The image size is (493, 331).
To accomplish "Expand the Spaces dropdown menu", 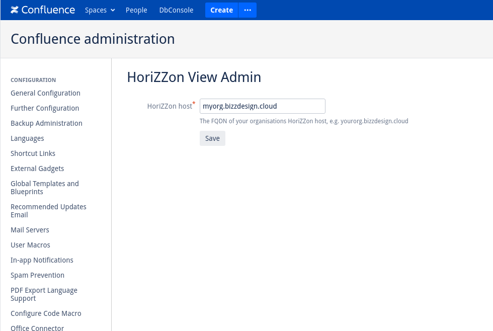I will click(100, 10).
